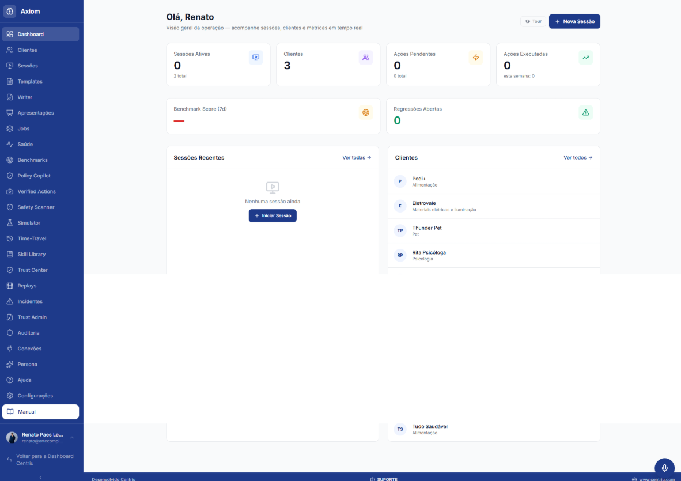Click the empty sessions monitor placeholder icon

pyautogui.click(x=273, y=188)
